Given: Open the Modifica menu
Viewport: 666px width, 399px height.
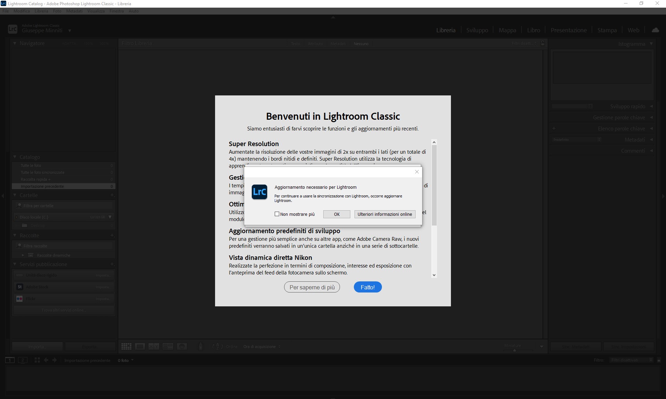Looking at the screenshot, I should point(22,11).
